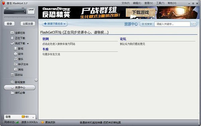Click the 立即注册 button
This screenshot has height=126, width=201.
click(x=28, y=24)
